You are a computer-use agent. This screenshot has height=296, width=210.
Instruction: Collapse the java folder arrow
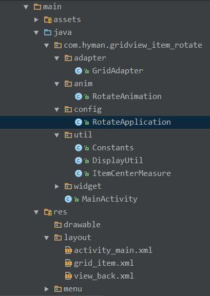[36, 33]
